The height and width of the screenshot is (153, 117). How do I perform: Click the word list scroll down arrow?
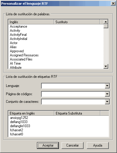[x=106, y=66]
